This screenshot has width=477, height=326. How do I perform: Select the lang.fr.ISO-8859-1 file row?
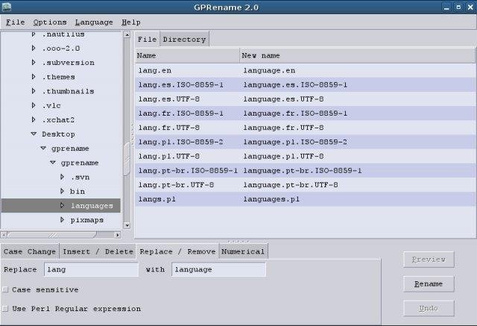click(305, 113)
